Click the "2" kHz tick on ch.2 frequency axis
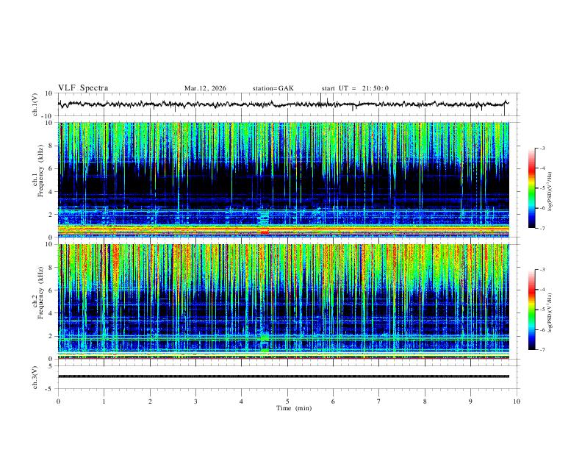The image size is (582, 450). [50, 336]
